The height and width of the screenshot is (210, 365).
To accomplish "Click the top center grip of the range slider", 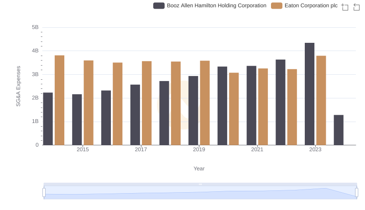I will pyautogui.click(x=200, y=184).
